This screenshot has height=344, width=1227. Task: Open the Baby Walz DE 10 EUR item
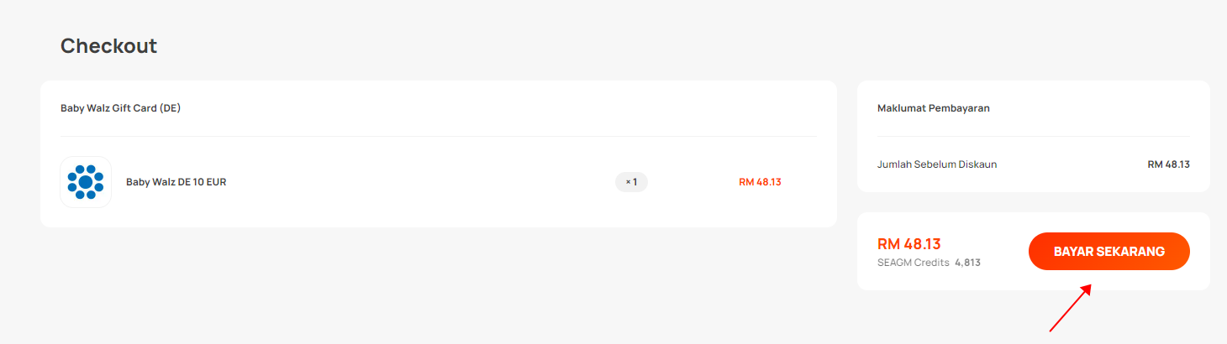(176, 182)
